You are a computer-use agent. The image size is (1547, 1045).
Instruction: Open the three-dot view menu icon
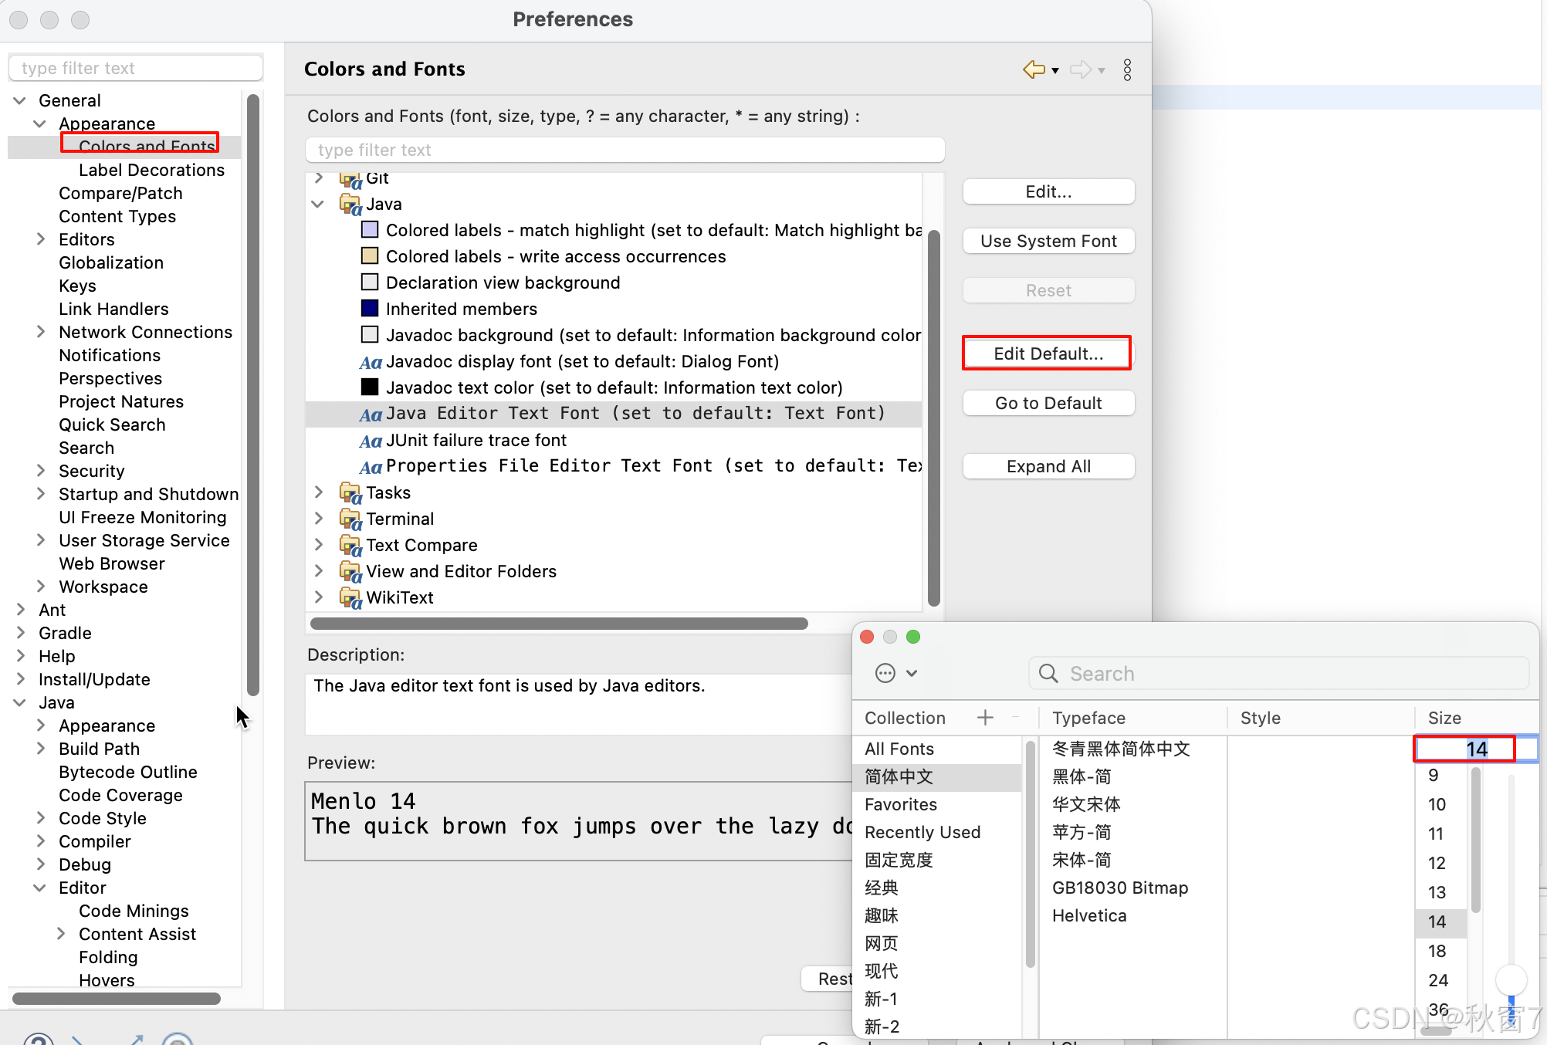tap(1127, 69)
